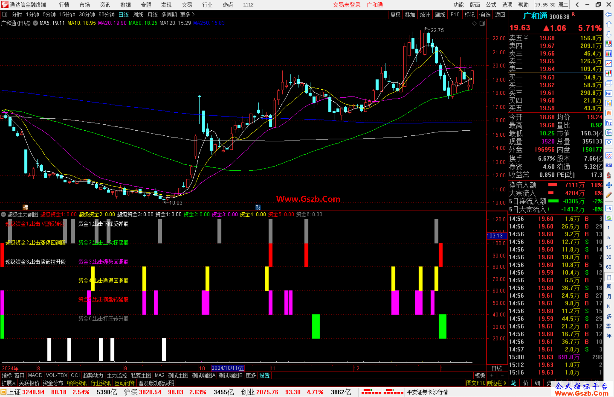This screenshot has width=614, height=397.
Task: Open the 更多 indicator list in the bottom tabs
Action: click(251, 375)
